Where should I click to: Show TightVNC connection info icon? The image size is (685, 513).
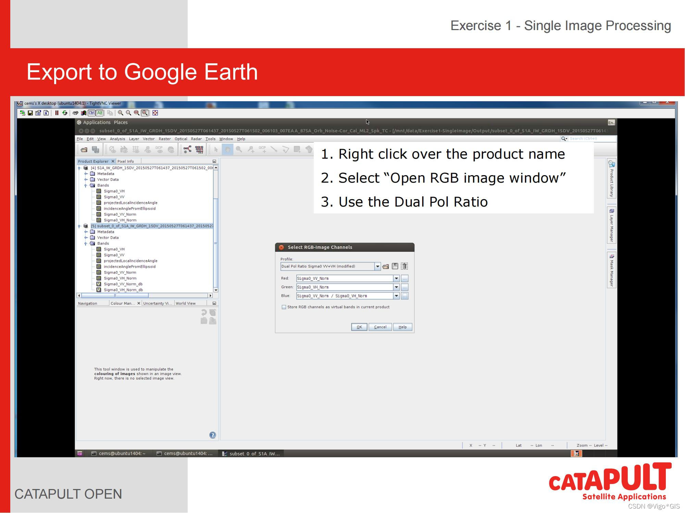pos(46,113)
